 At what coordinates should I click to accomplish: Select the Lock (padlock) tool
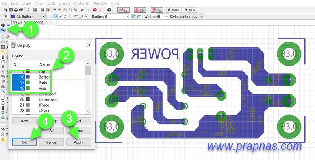click(x=3, y=67)
